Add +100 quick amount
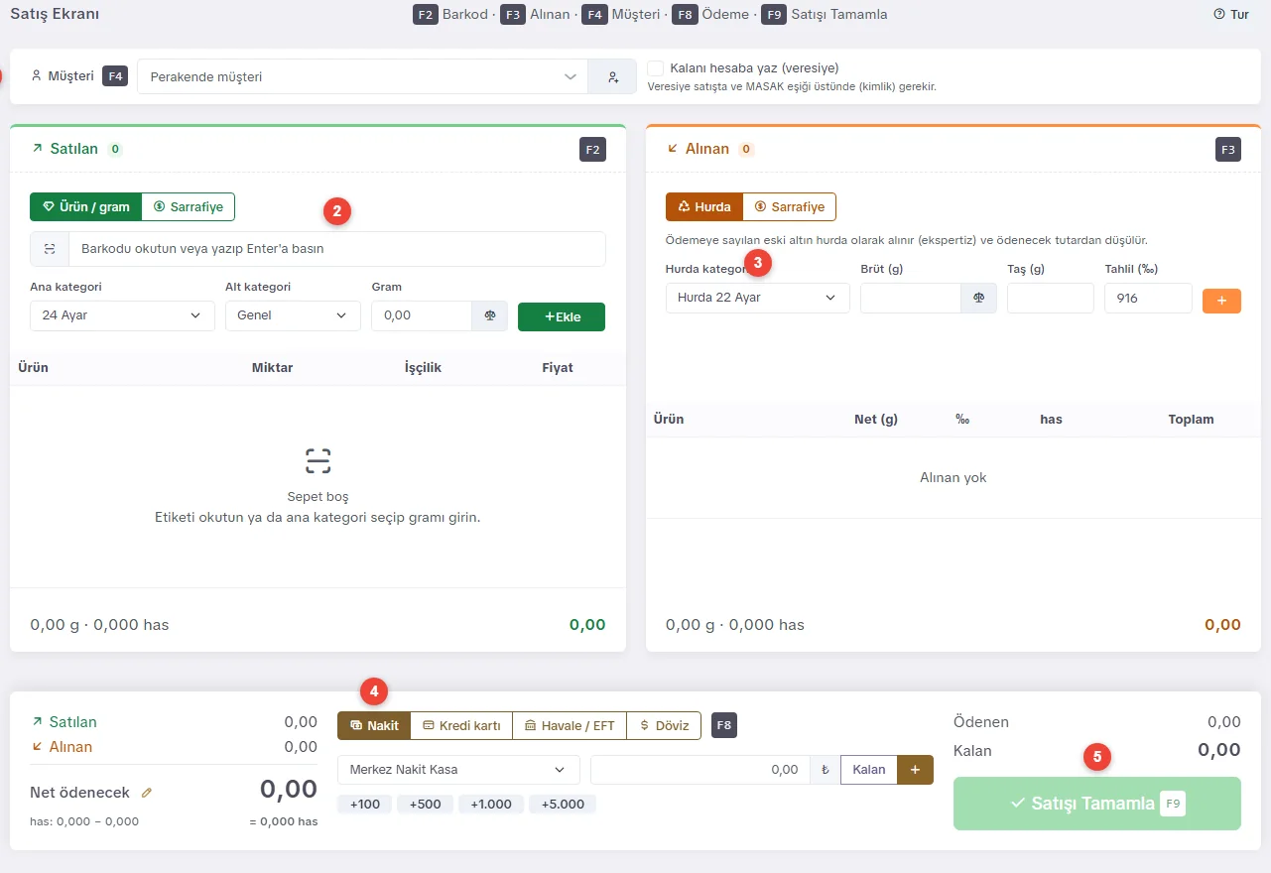Screen dimensions: 1271x873 pyautogui.click(x=365, y=804)
